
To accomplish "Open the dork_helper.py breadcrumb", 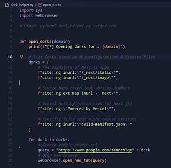I will point(22,5).
